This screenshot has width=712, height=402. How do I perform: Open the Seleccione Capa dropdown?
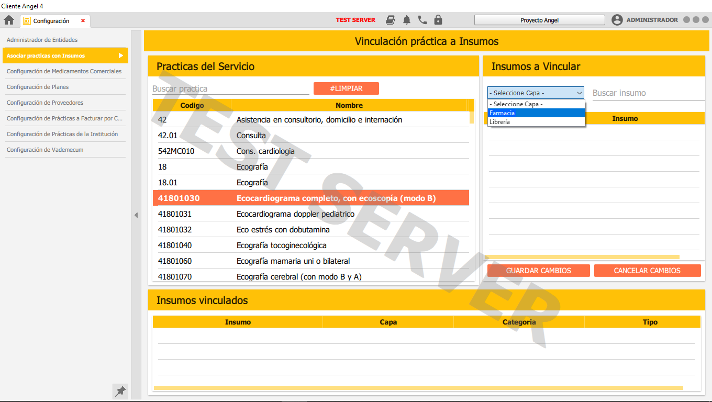(536, 93)
